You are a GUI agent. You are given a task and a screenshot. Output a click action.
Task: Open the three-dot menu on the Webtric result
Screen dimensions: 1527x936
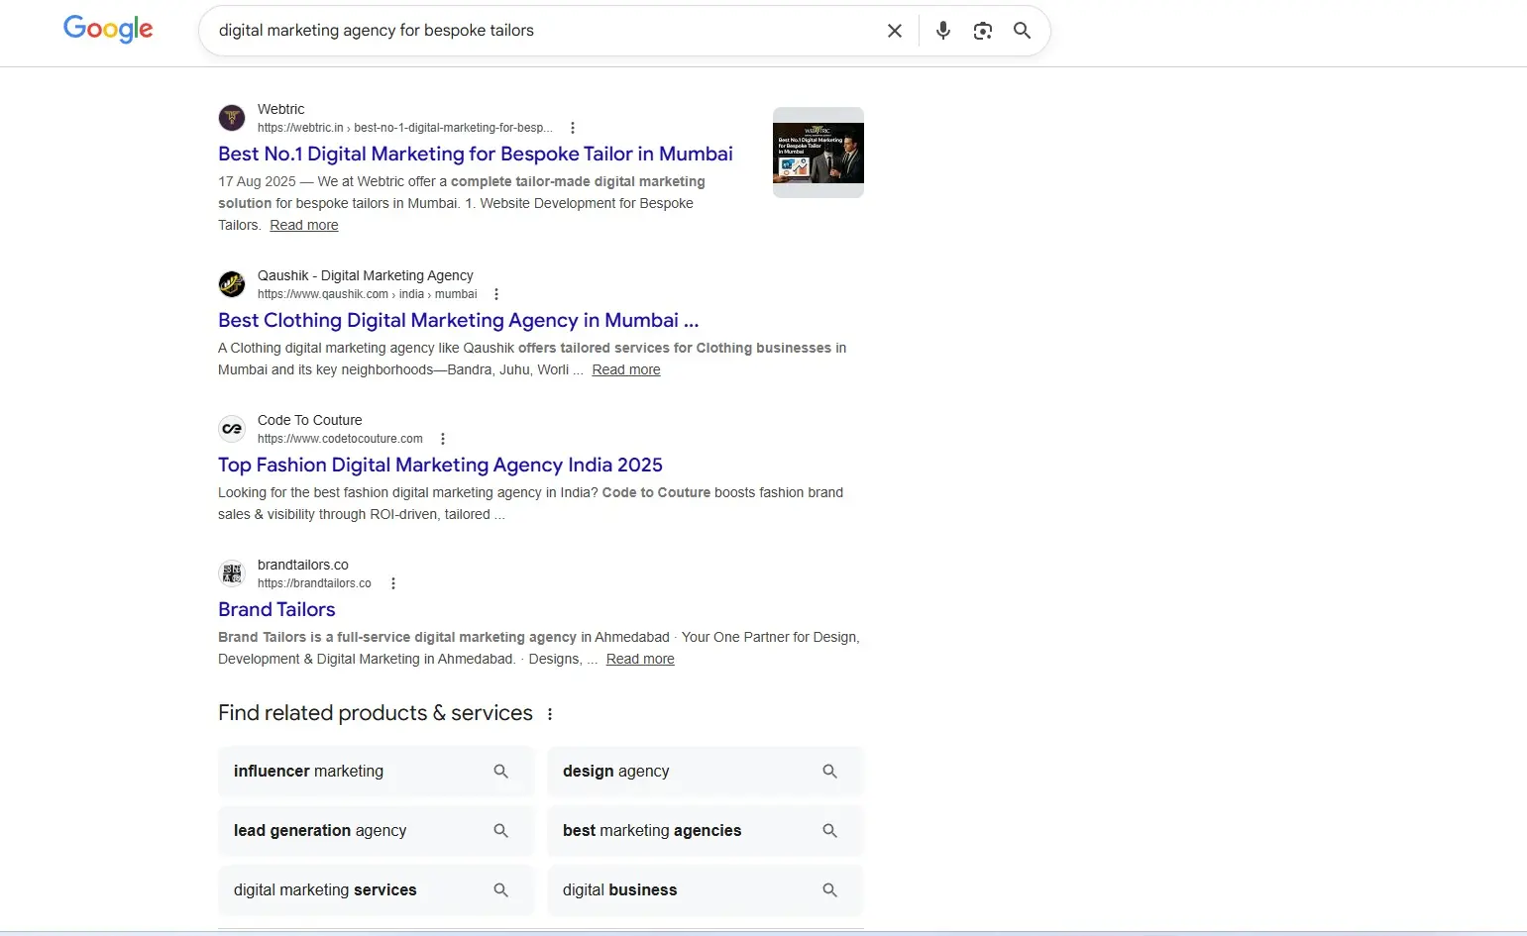tap(573, 127)
